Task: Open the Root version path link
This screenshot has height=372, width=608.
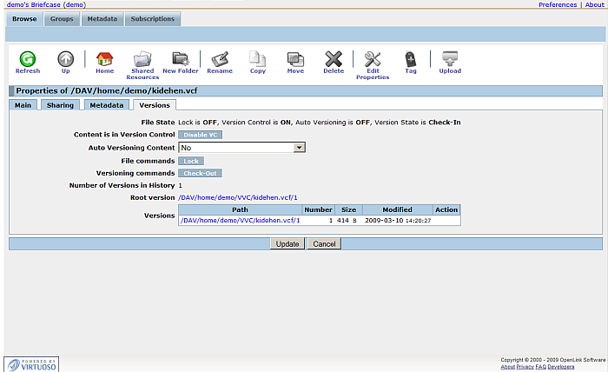Action: coord(238,197)
